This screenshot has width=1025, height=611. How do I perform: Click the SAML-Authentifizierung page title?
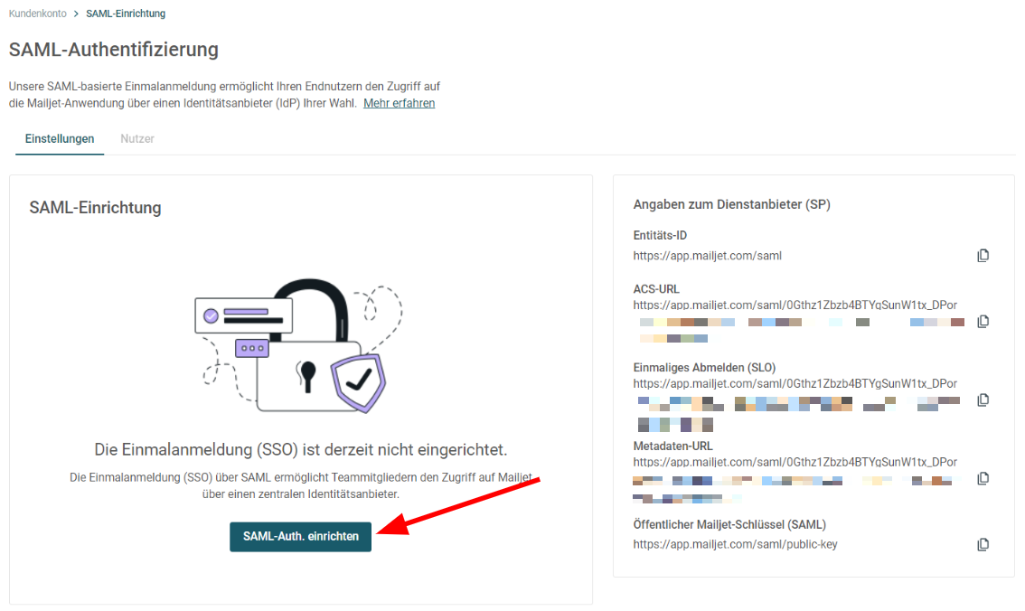coord(114,50)
